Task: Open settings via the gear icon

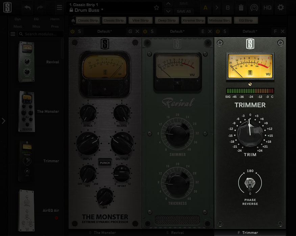Action: (281, 7)
